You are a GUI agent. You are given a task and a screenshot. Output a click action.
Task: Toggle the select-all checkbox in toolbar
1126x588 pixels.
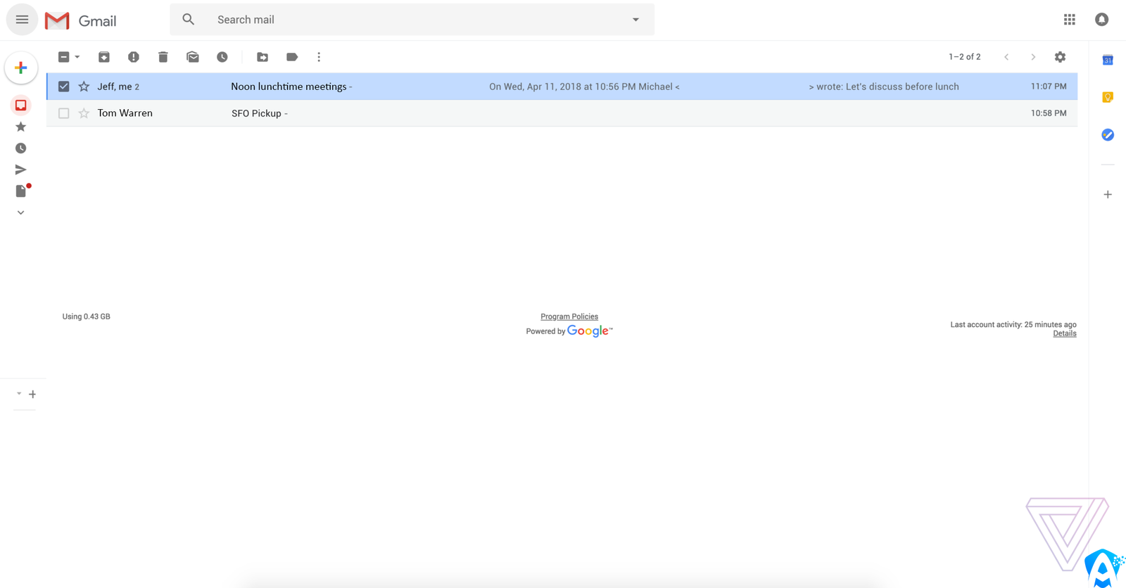63,57
